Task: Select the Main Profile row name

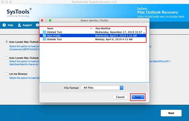Action: pyautogui.click(x=54, y=36)
